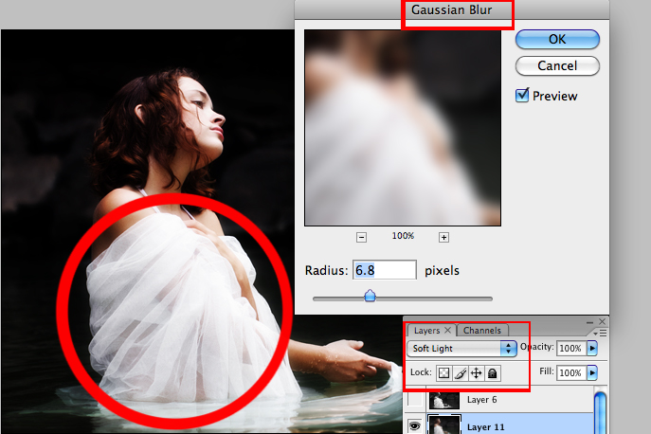Close the Layers palette
The height and width of the screenshot is (434, 651).
pyautogui.click(x=602, y=322)
